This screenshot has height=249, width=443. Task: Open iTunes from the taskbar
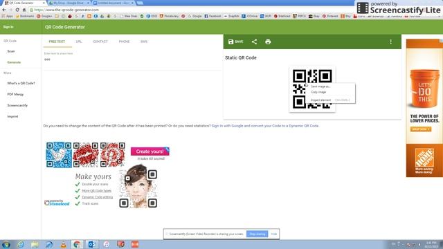107,244
